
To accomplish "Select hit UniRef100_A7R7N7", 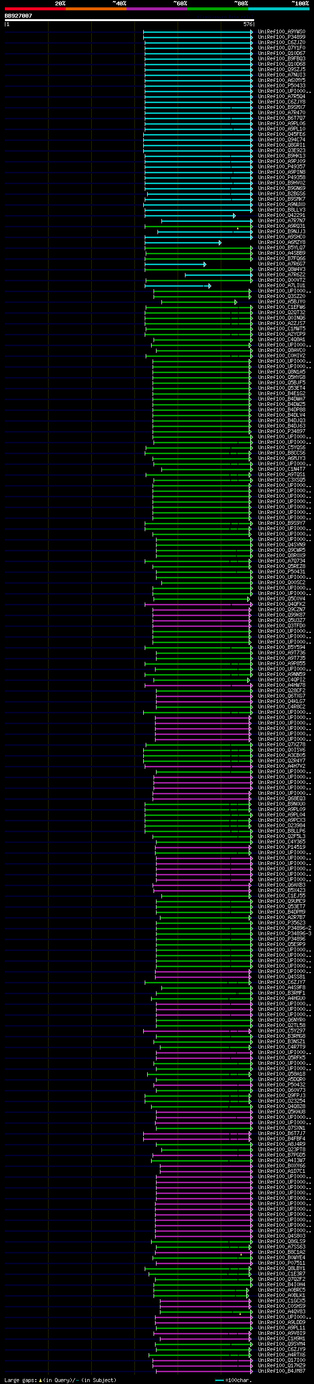I will tap(281, 221).
